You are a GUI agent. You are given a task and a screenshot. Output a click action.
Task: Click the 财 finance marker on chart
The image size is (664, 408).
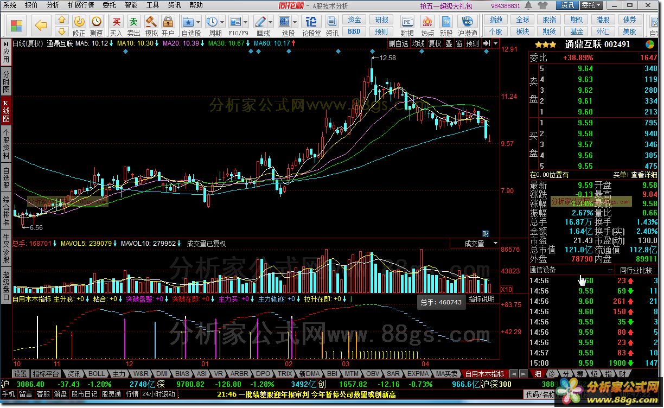point(486,233)
